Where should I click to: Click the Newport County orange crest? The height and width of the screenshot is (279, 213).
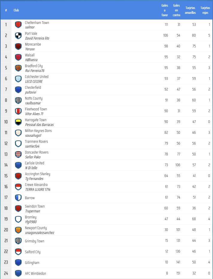click(x=18, y=230)
